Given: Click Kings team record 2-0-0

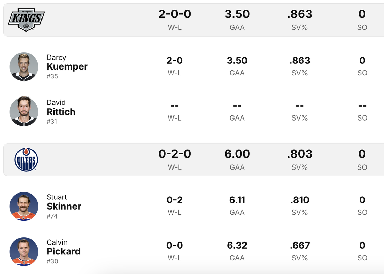Looking at the screenshot, I should [x=175, y=14].
